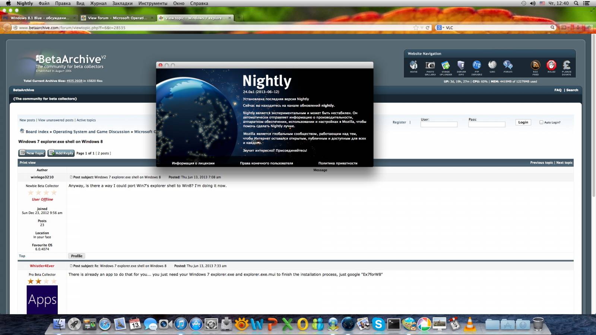The image size is (596, 335).
Task: Open the URL history dropdown arrow
Action: click(422, 28)
